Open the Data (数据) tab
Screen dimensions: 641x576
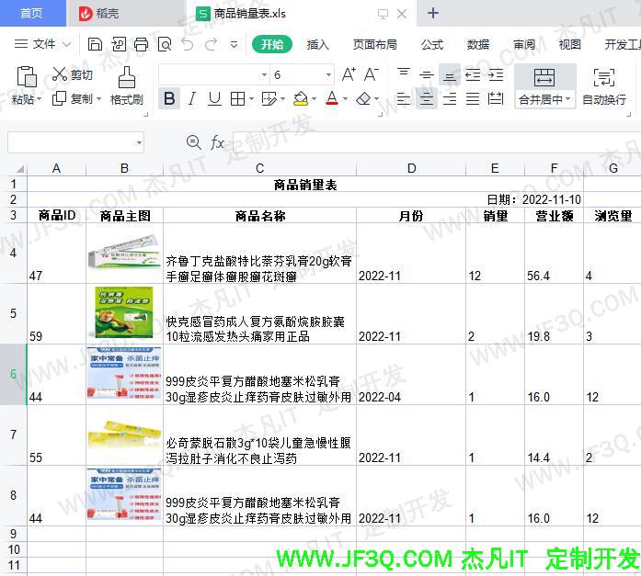478,44
